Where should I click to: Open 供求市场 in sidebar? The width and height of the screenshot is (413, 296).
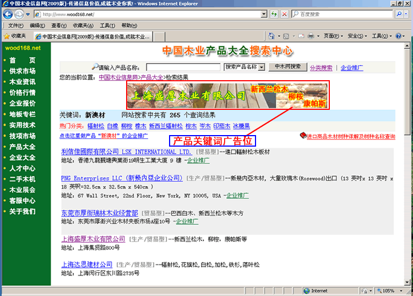(23, 71)
